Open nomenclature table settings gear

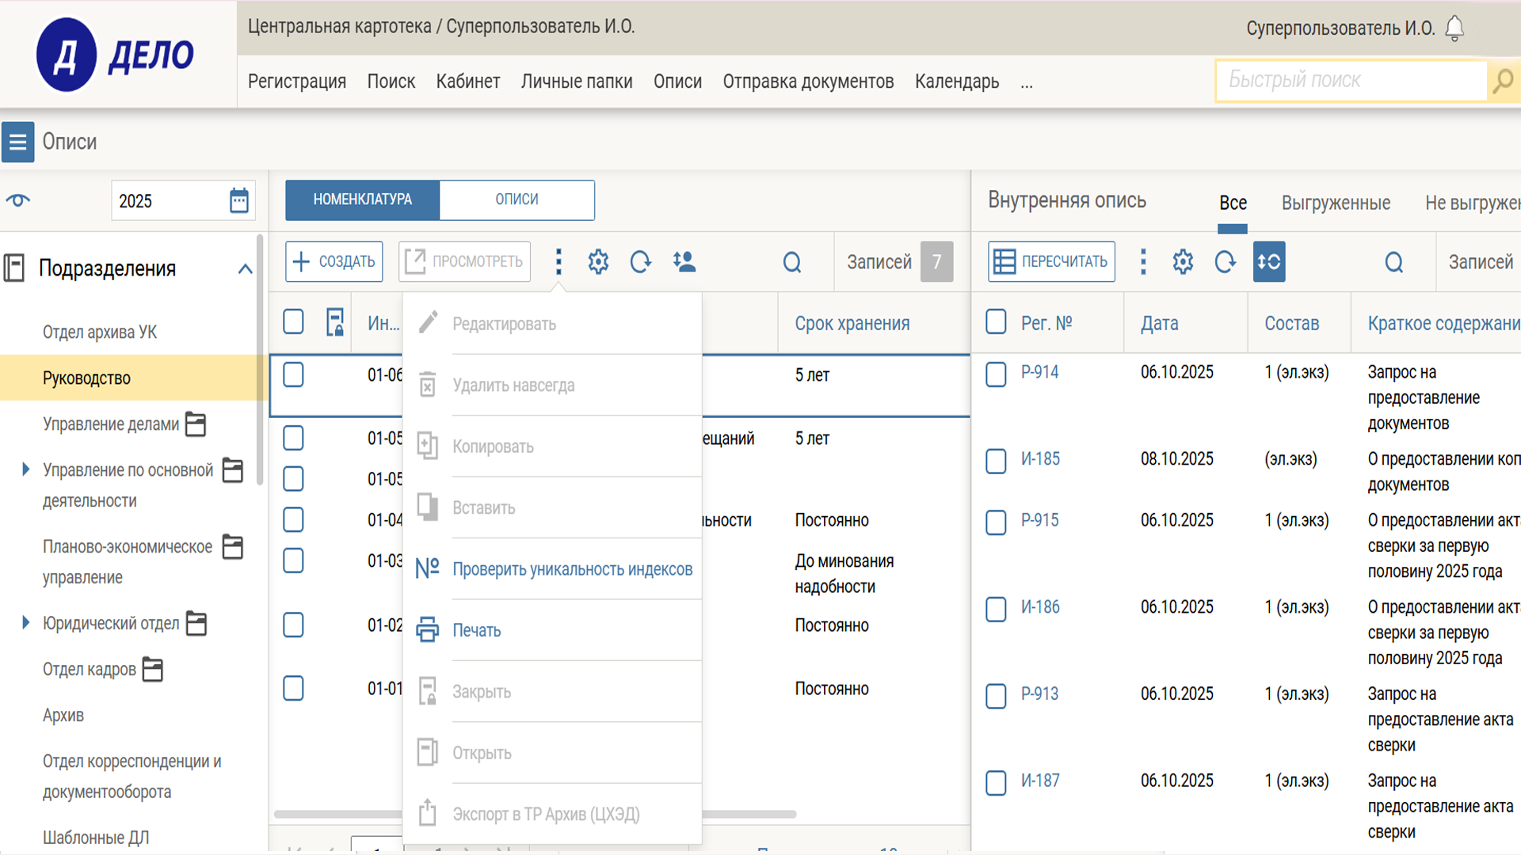pyautogui.click(x=598, y=262)
